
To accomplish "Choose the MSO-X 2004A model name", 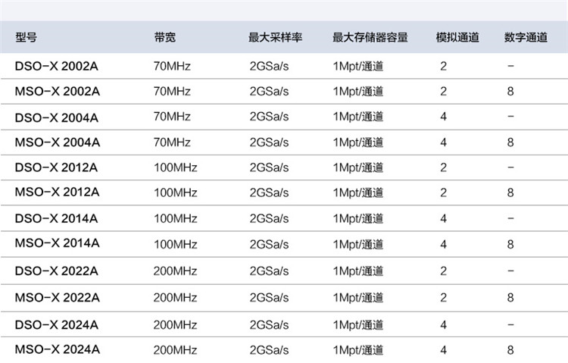I will [x=58, y=142].
